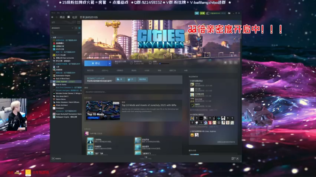The height and width of the screenshot is (177, 316).
Task: Click the play time clock icon
Action: point(131,63)
